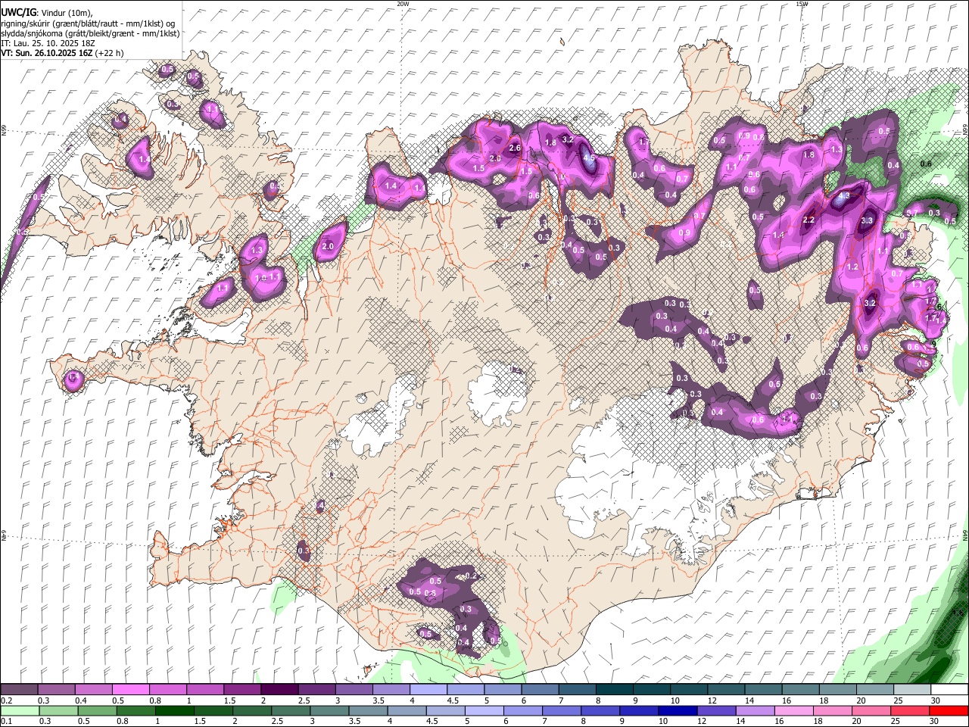Screen dimensions: 969x727
Task: Click the '2.2' snowfall value on the map
Action: 808,220
